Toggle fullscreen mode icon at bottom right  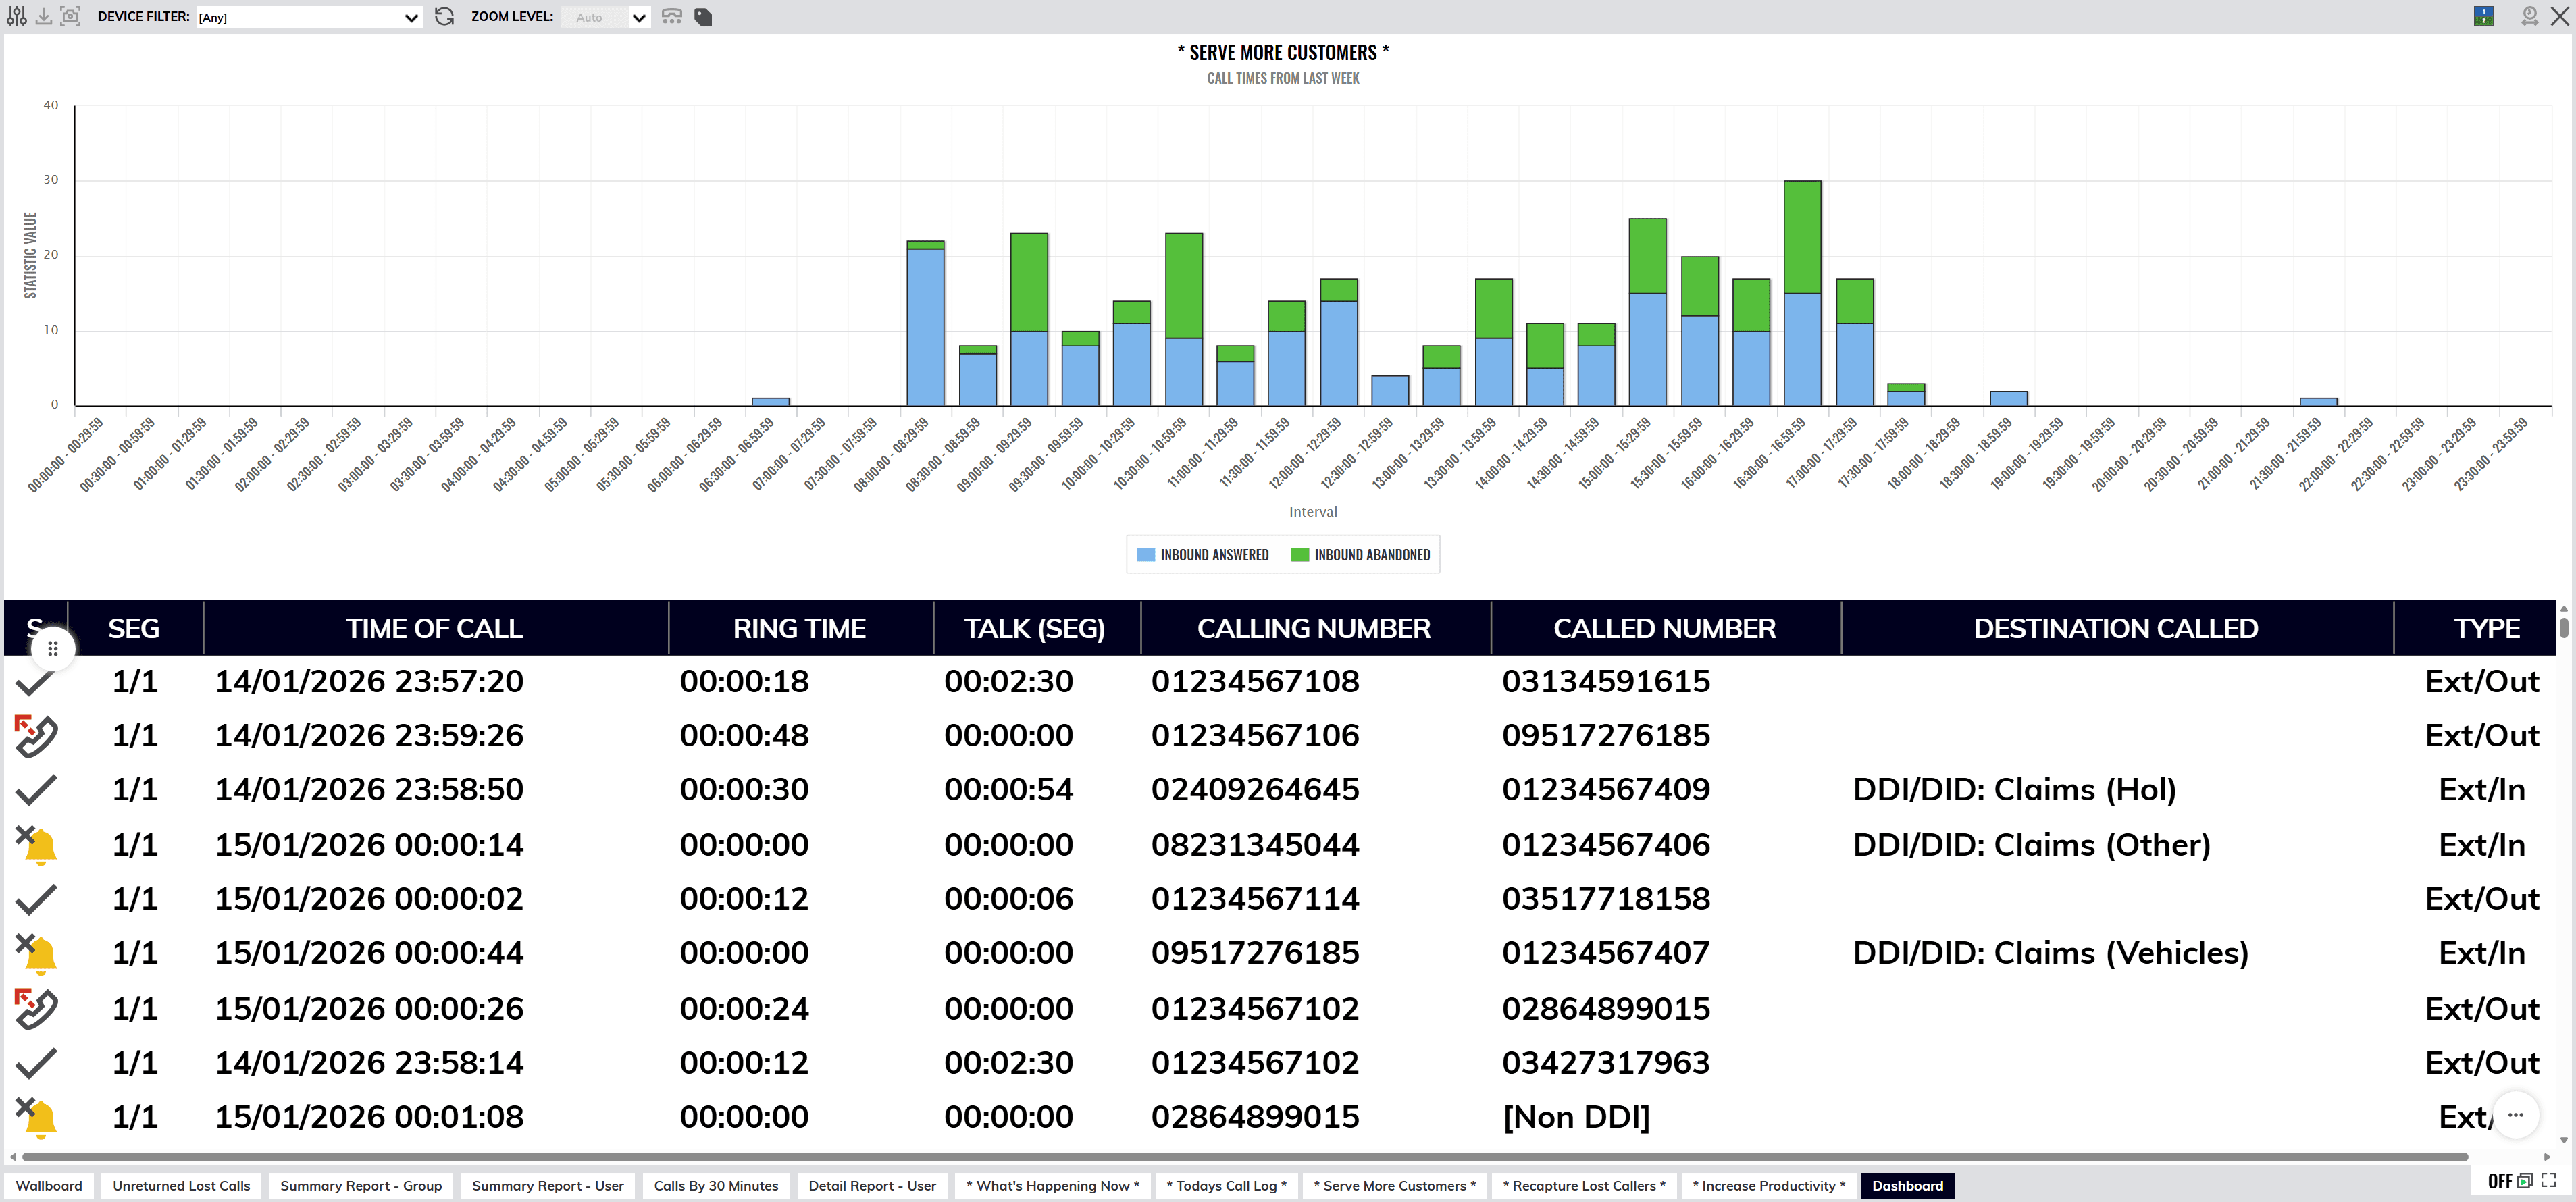point(2548,1181)
